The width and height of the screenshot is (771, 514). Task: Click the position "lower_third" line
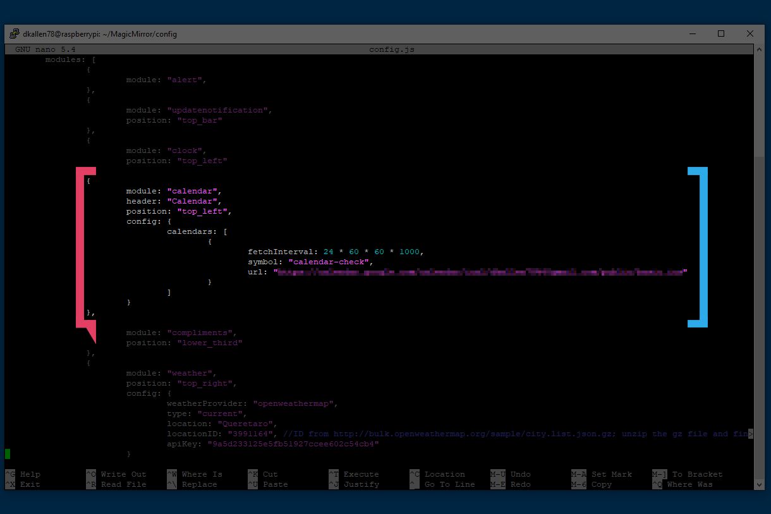click(185, 343)
